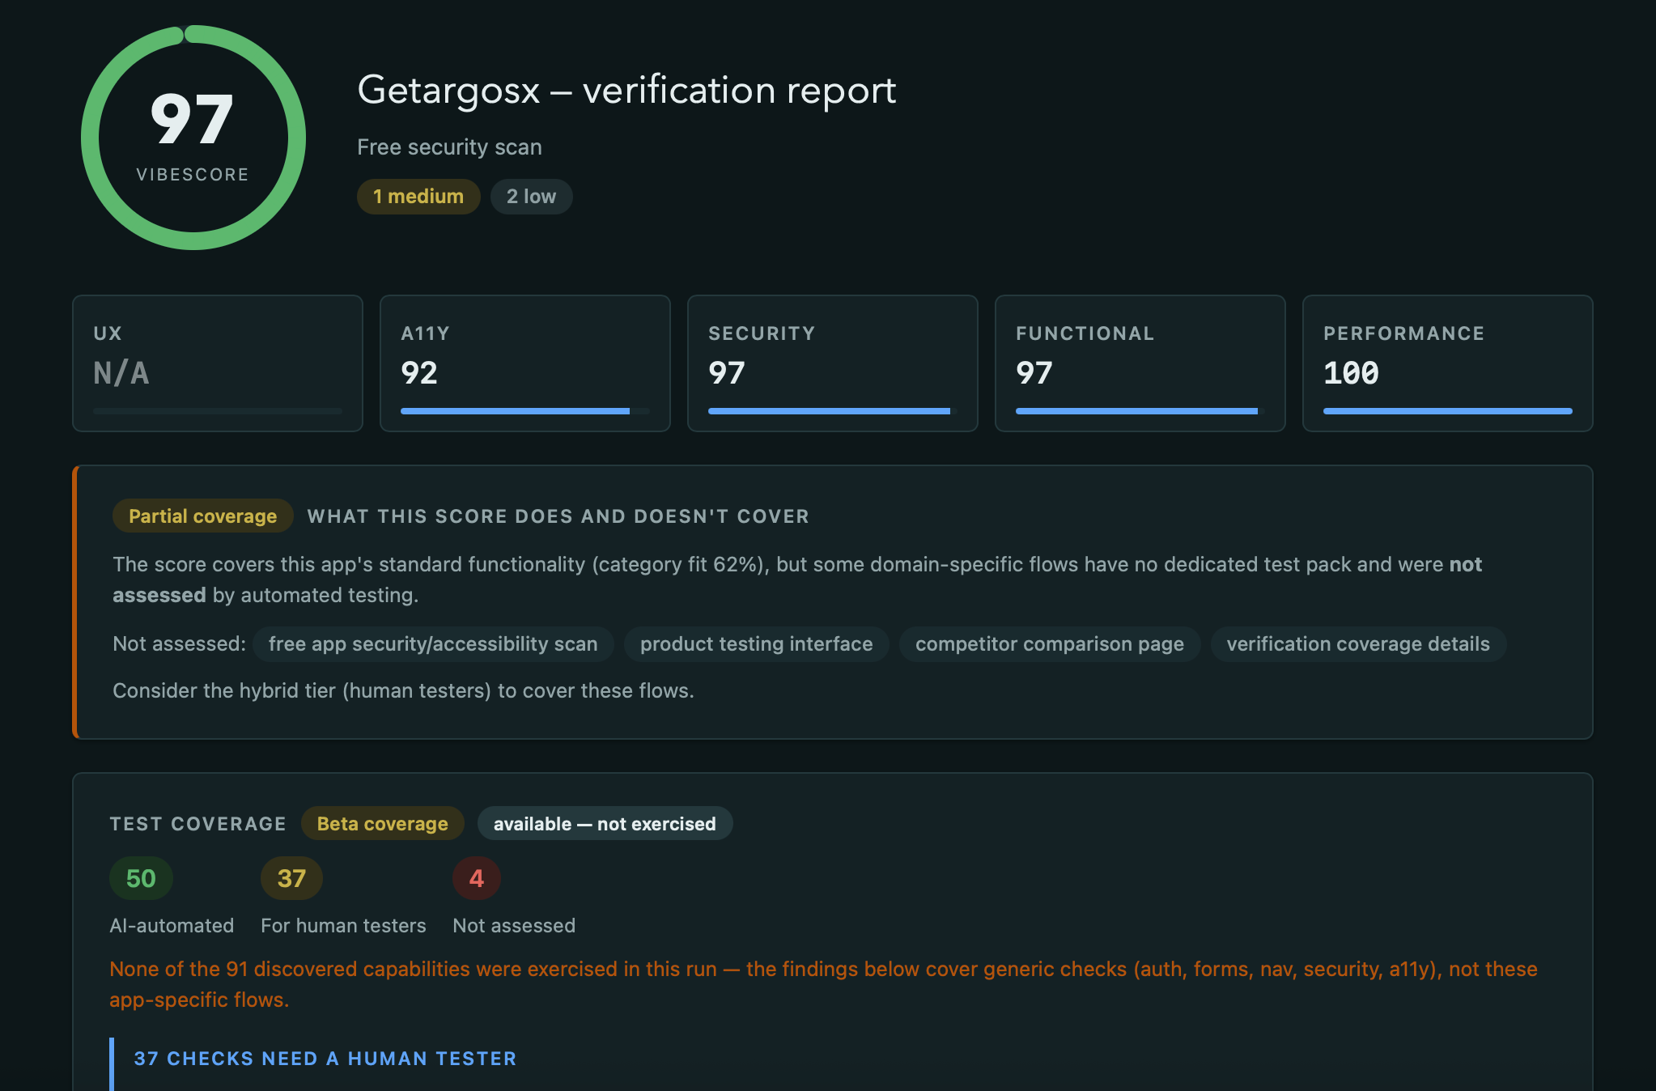Screen dimensions: 1656x1091
Task: Click the 'Not assessed' label under 4
Action: click(x=514, y=926)
